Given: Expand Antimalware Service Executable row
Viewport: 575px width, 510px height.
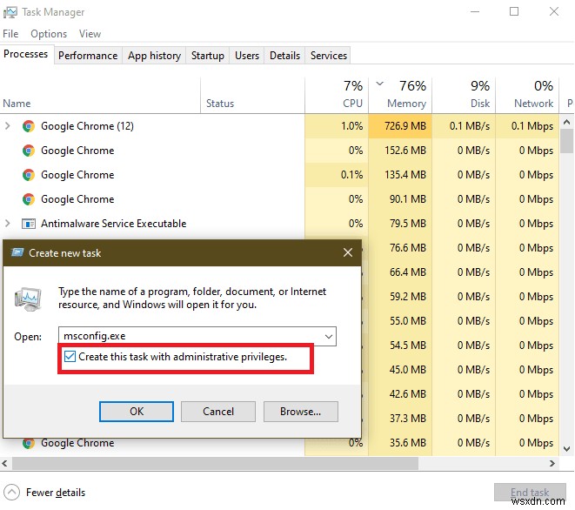Looking at the screenshot, I should coord(7,224).
